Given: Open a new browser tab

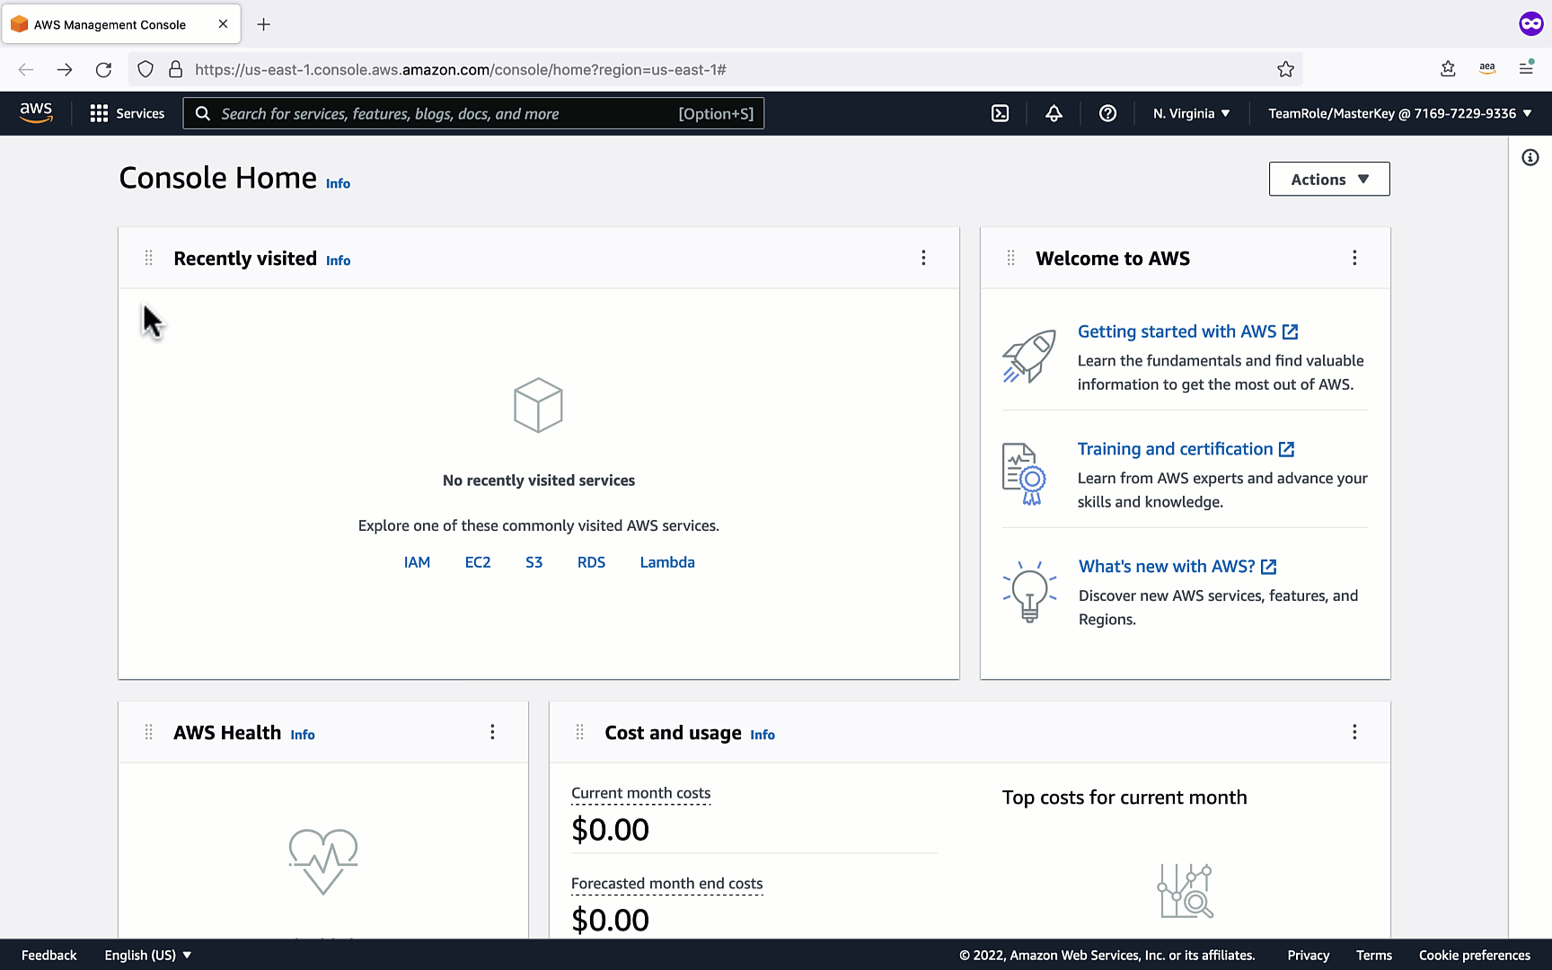Looking at the screenshot, I should (263, 24).
